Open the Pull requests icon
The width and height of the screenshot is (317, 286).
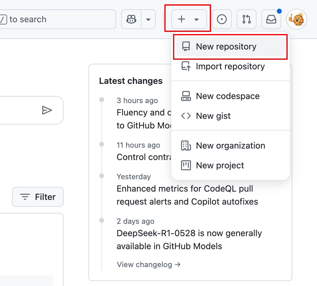point(247,19)
